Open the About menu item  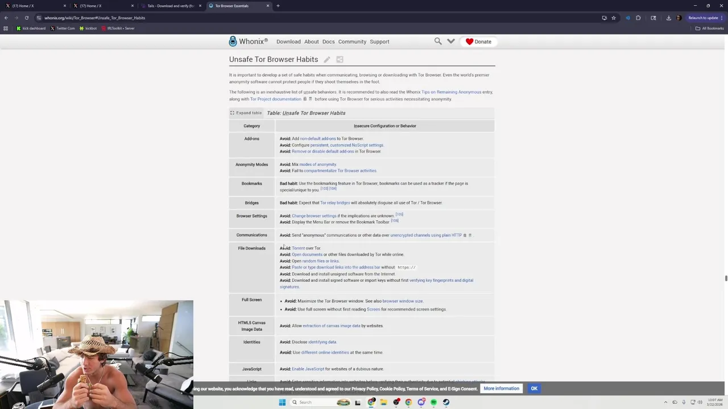[x=311, y=41]
